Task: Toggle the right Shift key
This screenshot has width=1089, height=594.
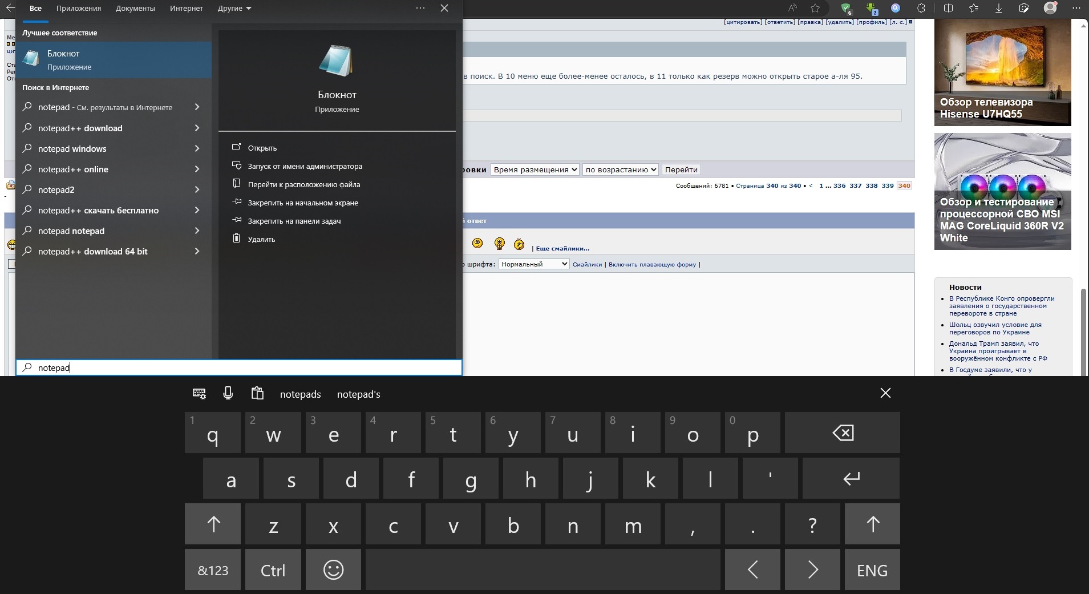Action: pyautogui.click(x=872, y=524)
